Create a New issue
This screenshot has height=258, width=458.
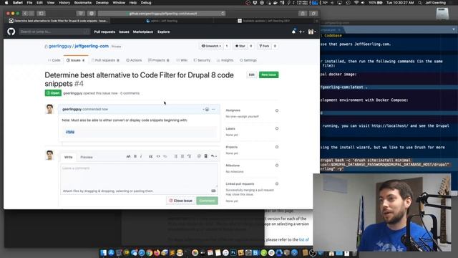269,75
